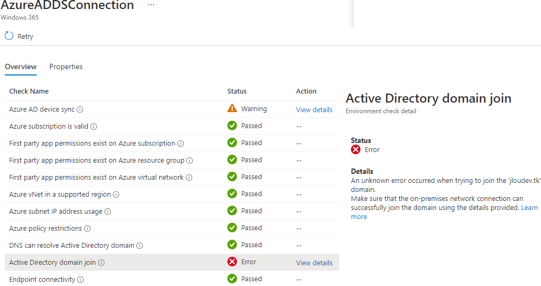Click info icon for Azure vNet in a supported region
541x286 pixels.
(116, 195)
